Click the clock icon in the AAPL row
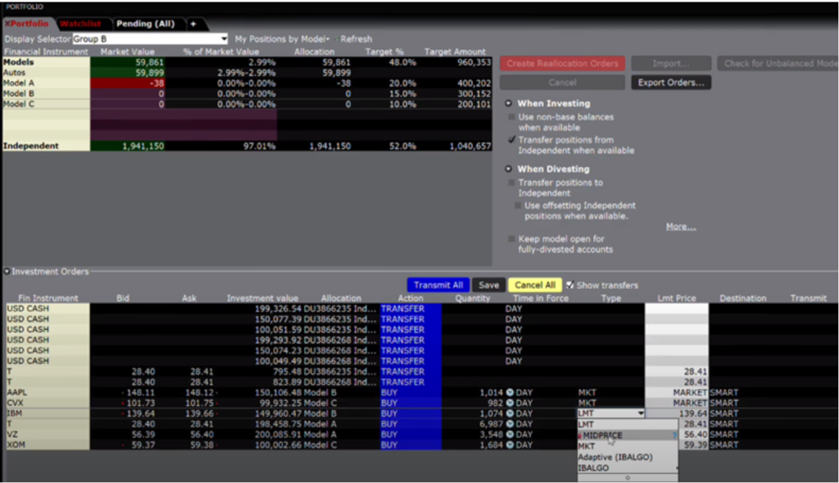Screen dimensions: 839x483 pos(510,393)
